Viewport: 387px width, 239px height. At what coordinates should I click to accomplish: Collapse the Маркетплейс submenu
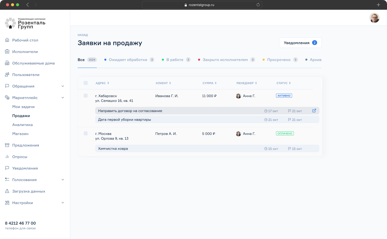click(x=63, y=98)
